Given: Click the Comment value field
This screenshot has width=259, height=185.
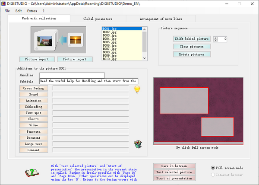Looking at the screenshot, I should [91, 150].
